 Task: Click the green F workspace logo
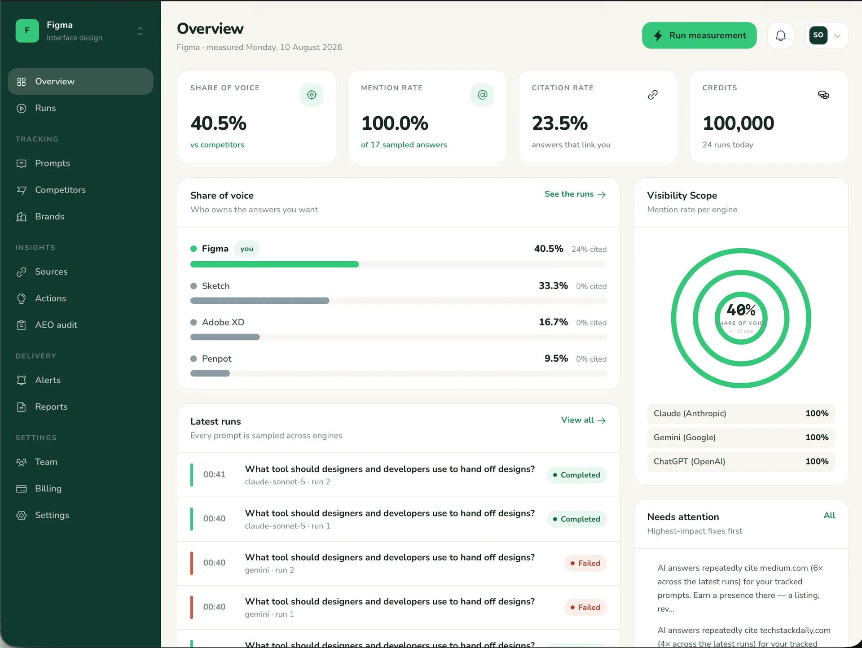[27, 31]
